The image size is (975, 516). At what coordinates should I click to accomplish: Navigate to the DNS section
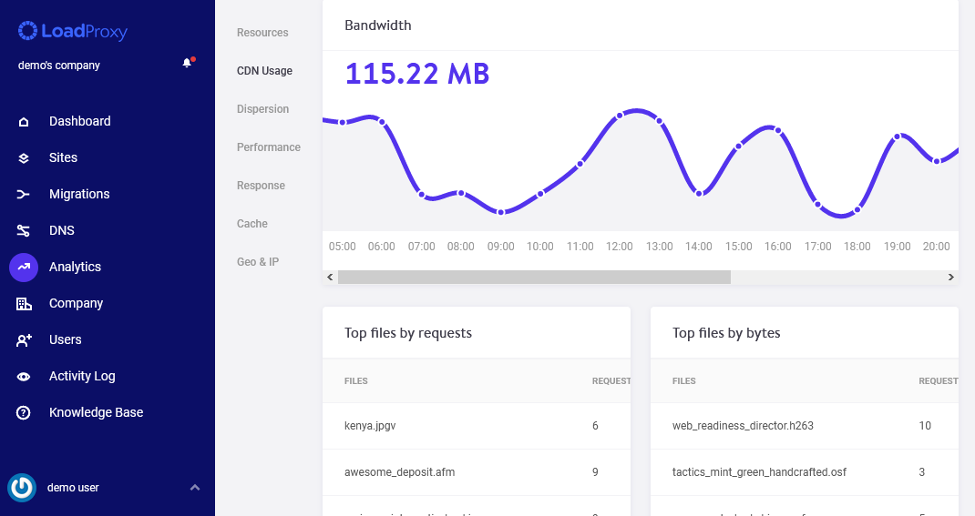click(62, 230)
